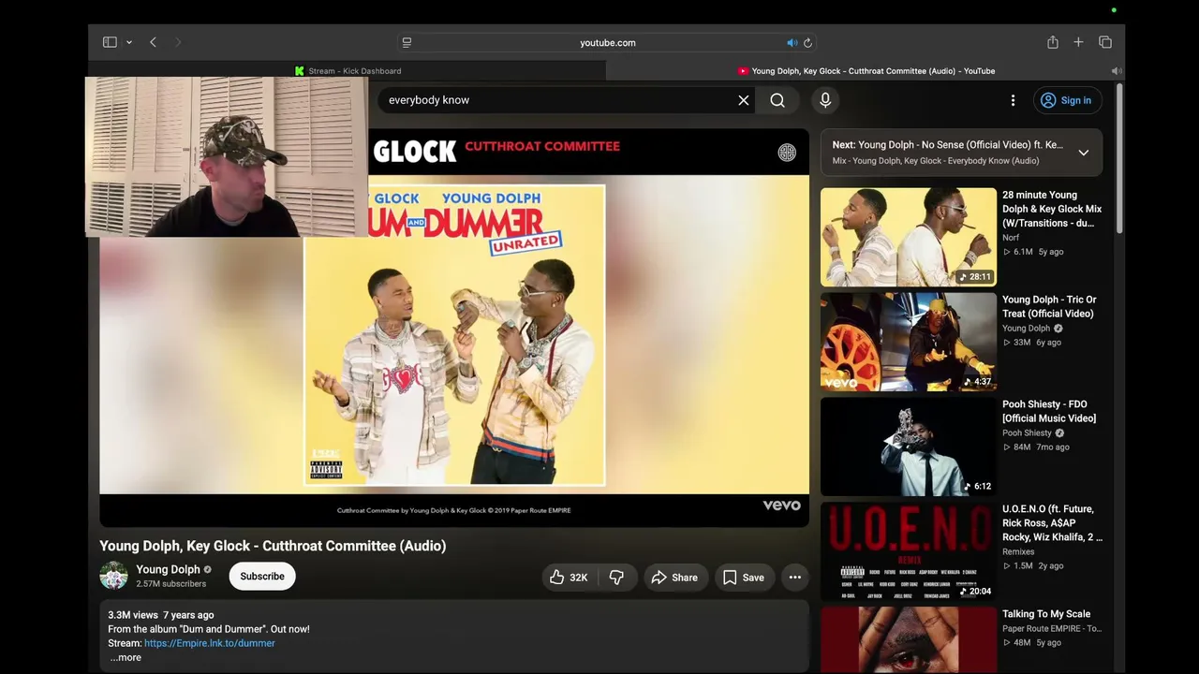
Task: Open 'Pooh Shiesty - FDO [Official Music Video]' title
Action: [x=1049, y=411]
